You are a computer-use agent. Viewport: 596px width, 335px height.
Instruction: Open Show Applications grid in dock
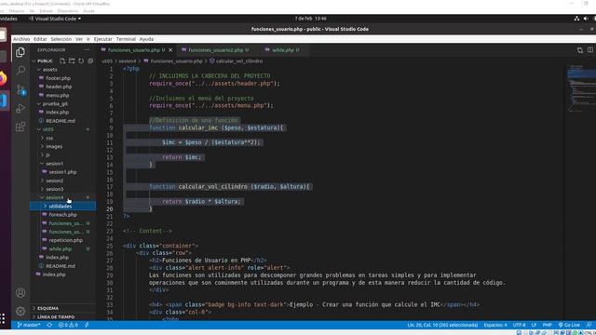(x=2, y=318)
